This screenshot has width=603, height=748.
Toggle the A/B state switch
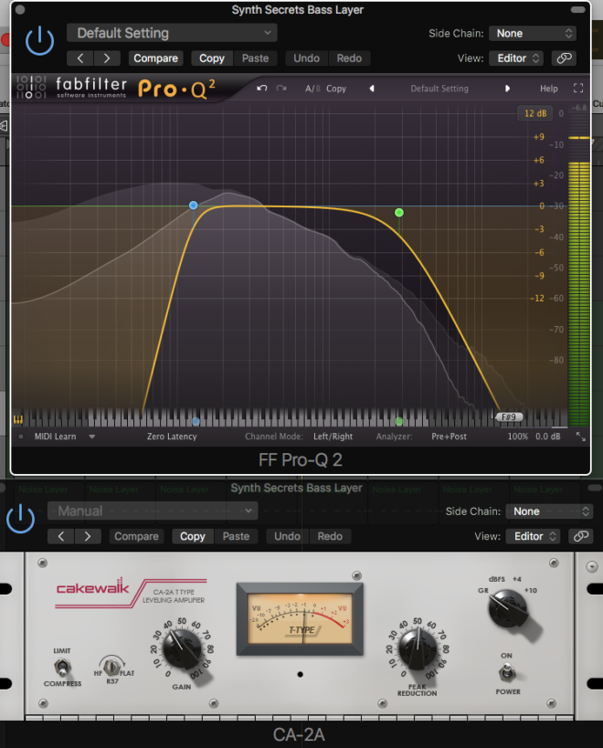tap(312, 89)
